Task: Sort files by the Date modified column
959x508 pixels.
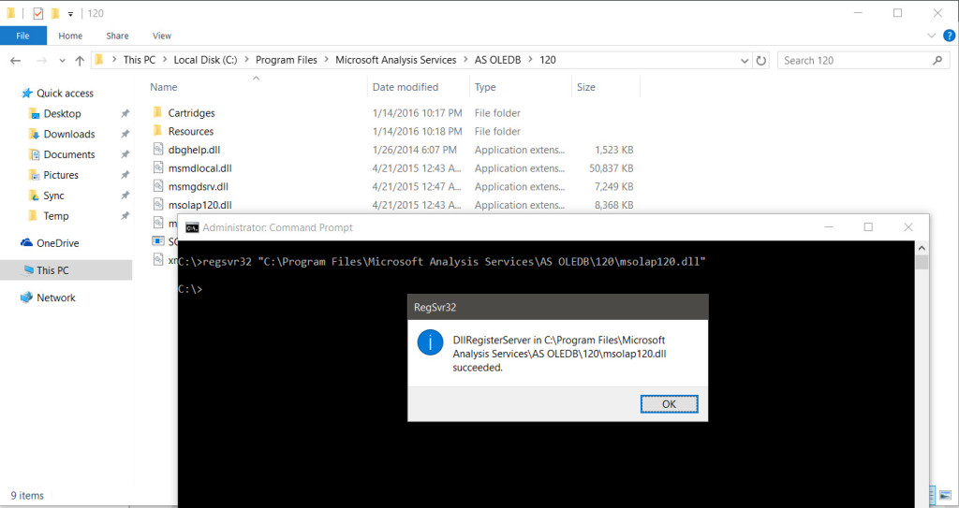Action: [406, 87]
